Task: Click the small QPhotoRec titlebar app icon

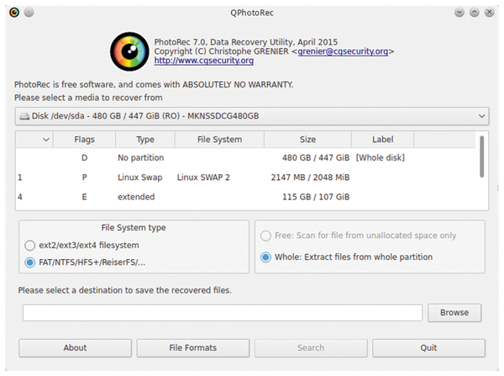Action: [14, 13]
